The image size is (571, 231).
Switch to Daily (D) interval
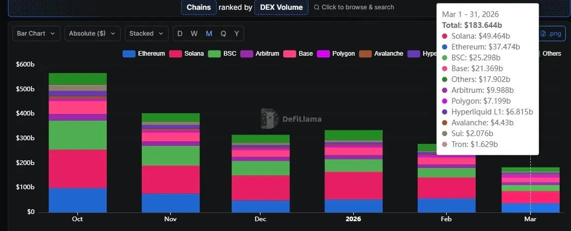tap(180, 34)
